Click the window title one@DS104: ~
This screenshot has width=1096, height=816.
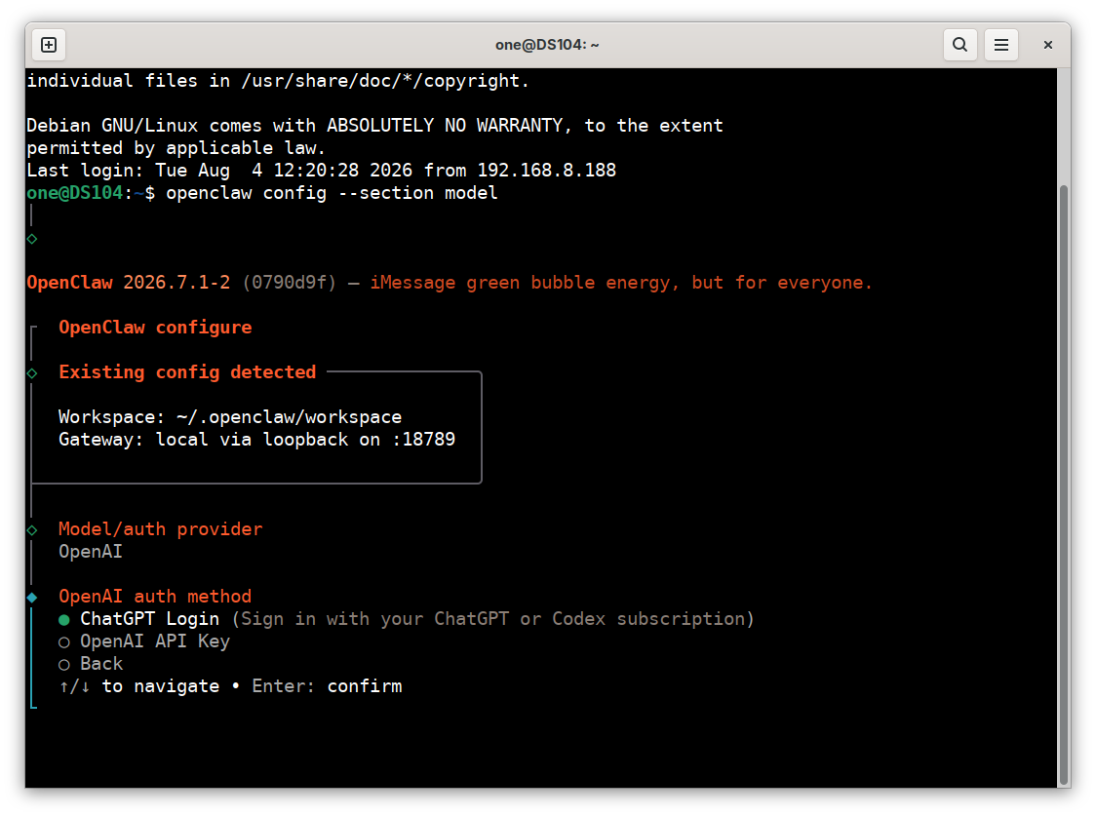point(547,45)
